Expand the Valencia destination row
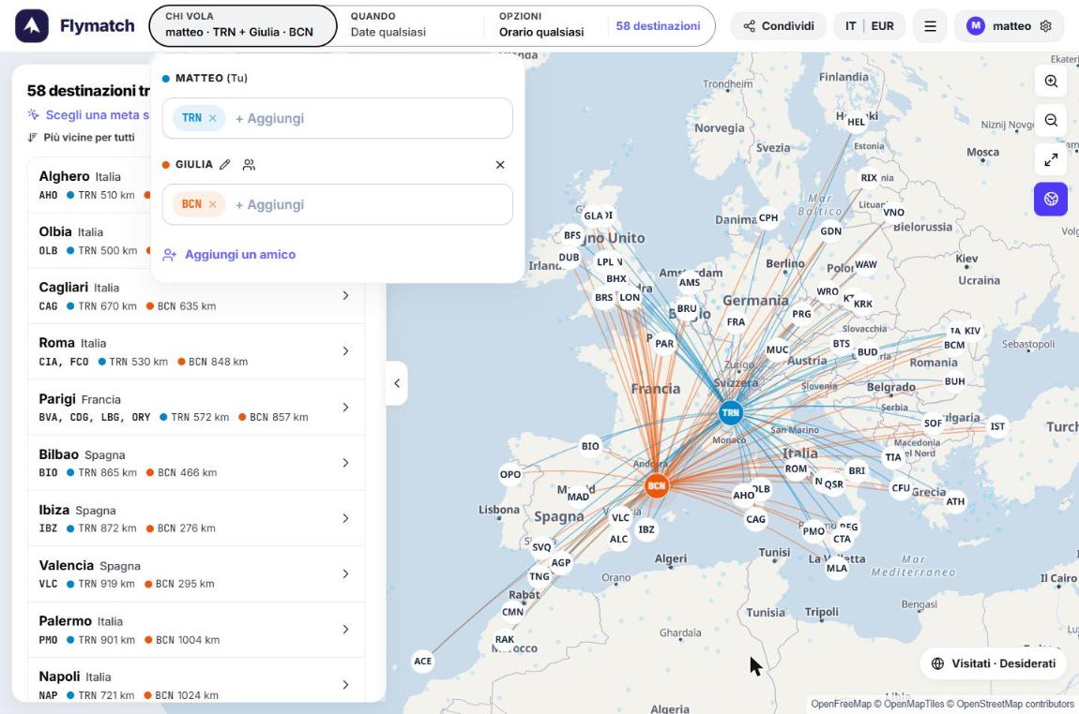The image size is (1079, 714). click(x=196, y=573)
